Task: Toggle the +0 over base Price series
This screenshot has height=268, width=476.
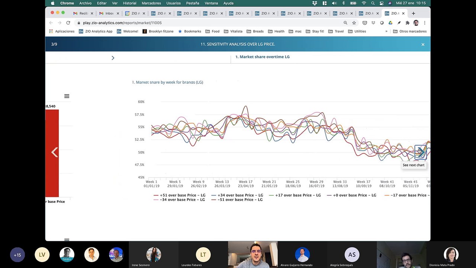Action: (x=351, y=195)
